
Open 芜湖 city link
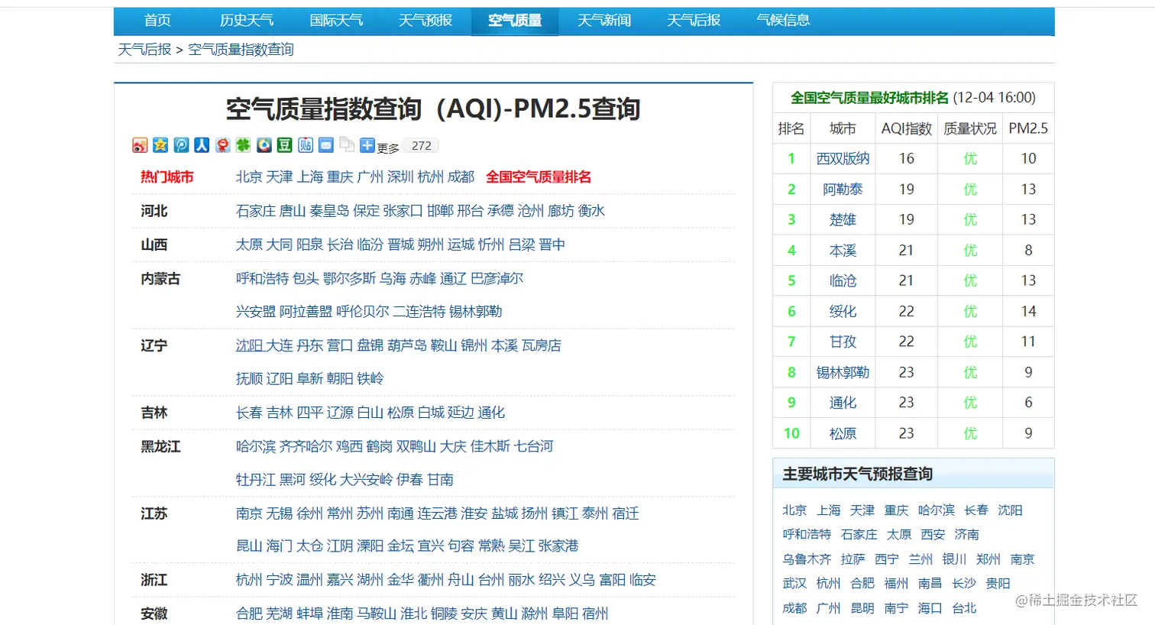(x=280, y=614)
